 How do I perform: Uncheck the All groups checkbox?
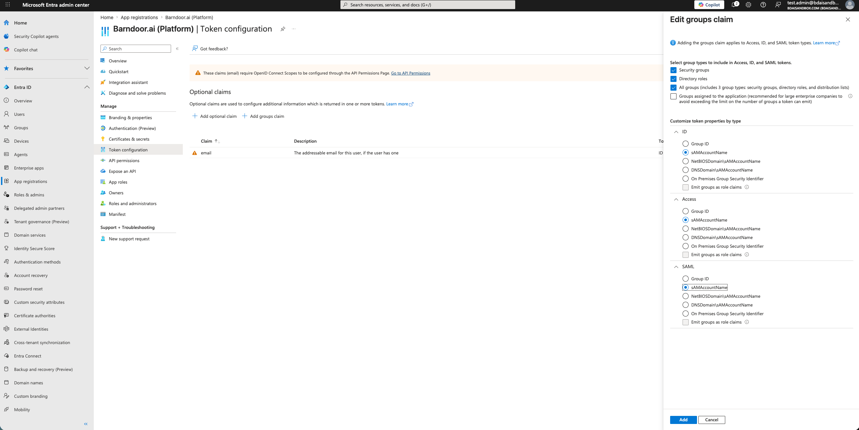[x=673, y=88]
